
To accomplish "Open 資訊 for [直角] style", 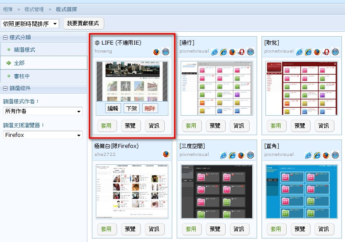I will point(324,229).
